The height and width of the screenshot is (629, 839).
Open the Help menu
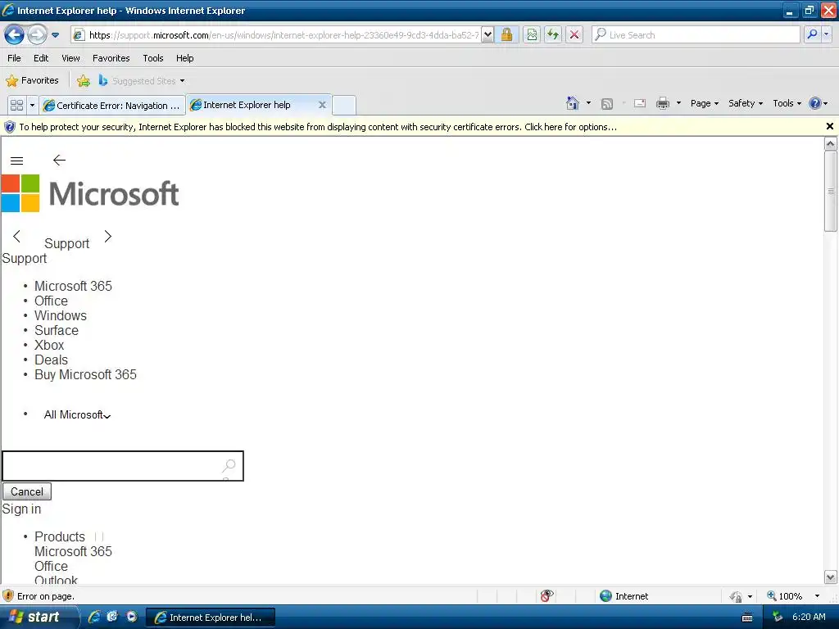[184, 58]
